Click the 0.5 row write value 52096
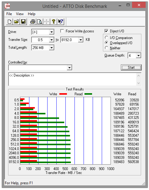The width and height of the screenshot is (149, 190). [x=120, y=100]
